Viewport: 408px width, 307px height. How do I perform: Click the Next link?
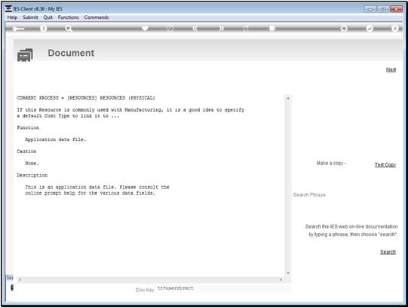click(391, 69)
